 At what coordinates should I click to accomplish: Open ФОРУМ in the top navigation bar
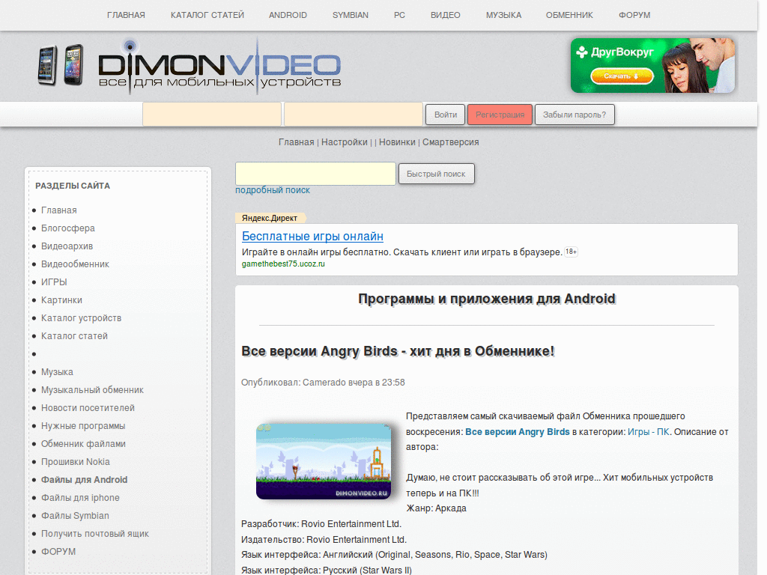coord(634,15)
